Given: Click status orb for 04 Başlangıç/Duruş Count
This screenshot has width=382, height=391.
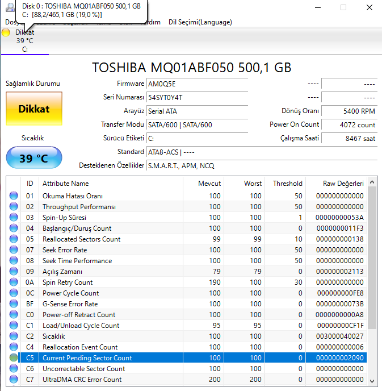Looking at the screenshot, I should click(14, 228).
